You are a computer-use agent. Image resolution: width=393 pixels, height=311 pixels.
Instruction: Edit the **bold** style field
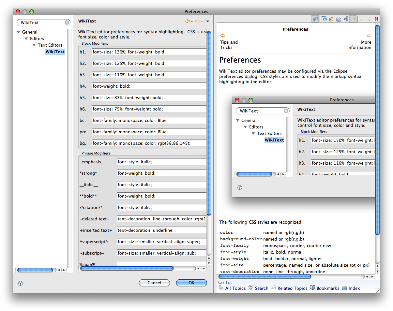162,196
